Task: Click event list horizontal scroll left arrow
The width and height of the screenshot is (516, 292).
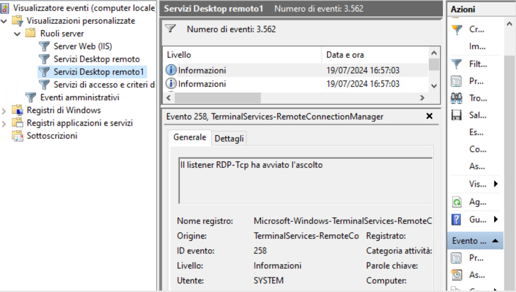Action: [x=169, y=98]
